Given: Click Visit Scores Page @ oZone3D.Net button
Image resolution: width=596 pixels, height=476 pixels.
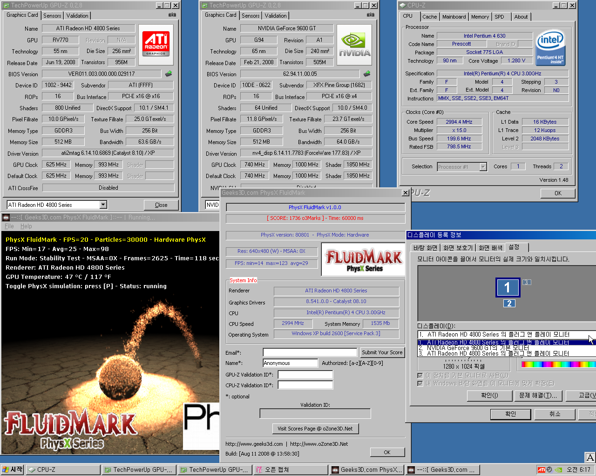Looking at the screenshot, I should pyautogui.click(x=315, y=429).
